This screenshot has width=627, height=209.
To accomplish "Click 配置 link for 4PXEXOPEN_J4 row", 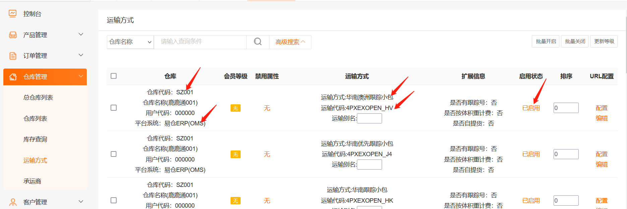I will click(602, 154).
